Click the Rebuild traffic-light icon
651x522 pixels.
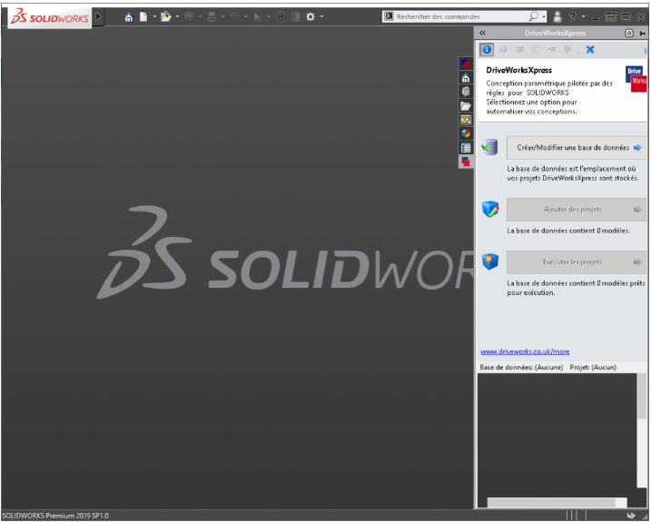click(x=281, y=16)
